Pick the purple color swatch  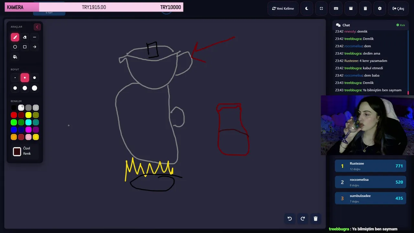point(36,130)
